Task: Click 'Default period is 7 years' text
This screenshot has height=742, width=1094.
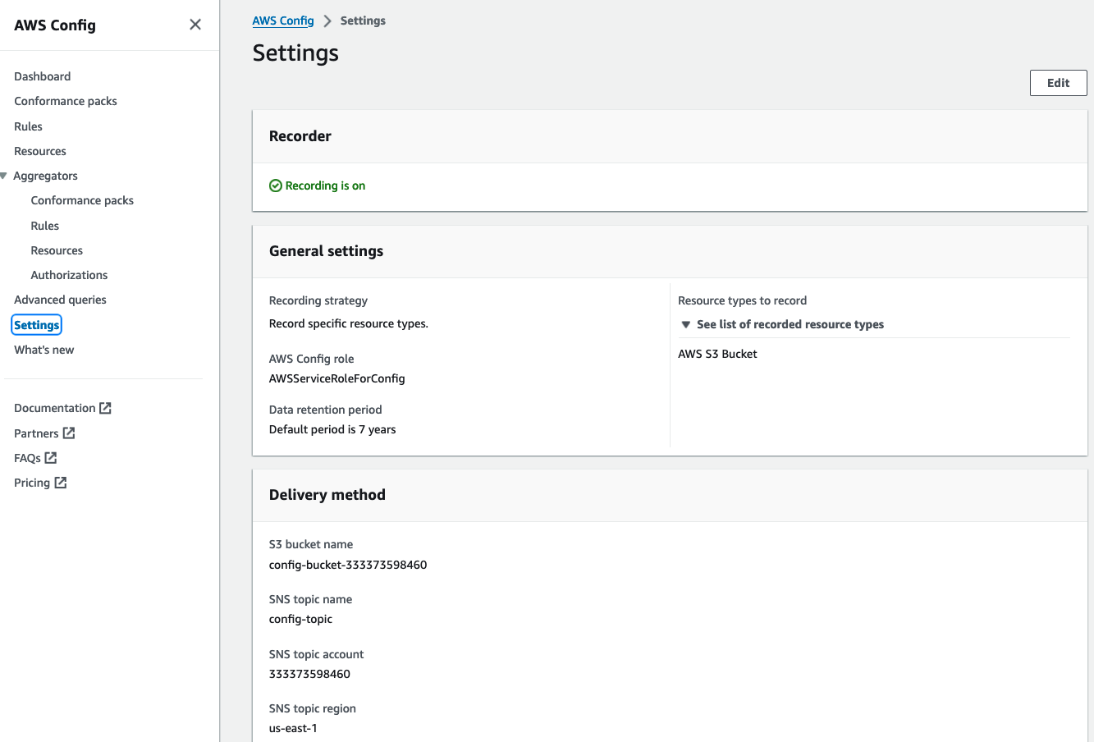Action: (x=332, y=429)
